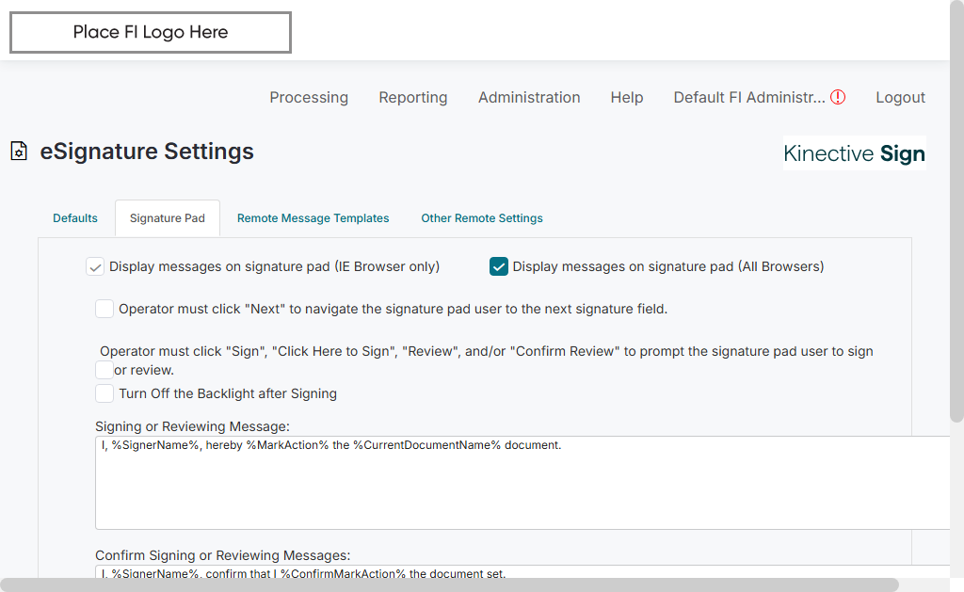Enable operator must click Next option

[x=104, y=309]
